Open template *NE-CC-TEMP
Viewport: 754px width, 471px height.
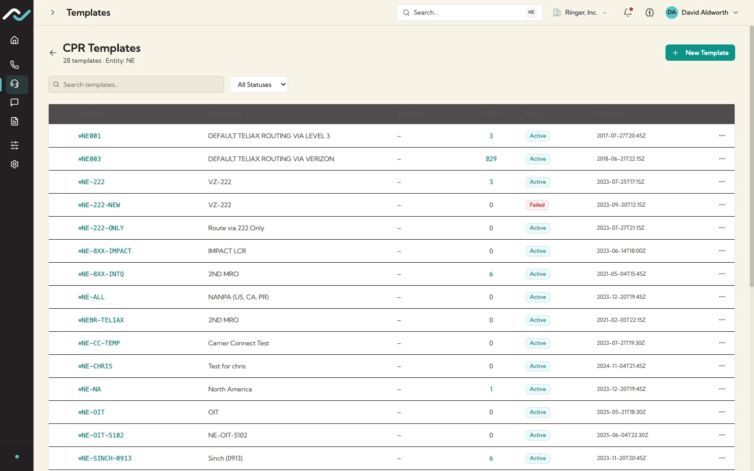pyautogui.click(x=99, y=343)
